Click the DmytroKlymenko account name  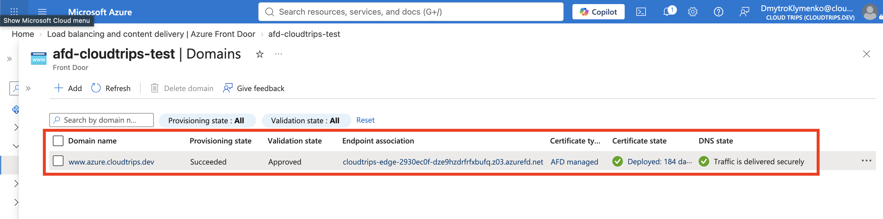(x=807, y=8)
